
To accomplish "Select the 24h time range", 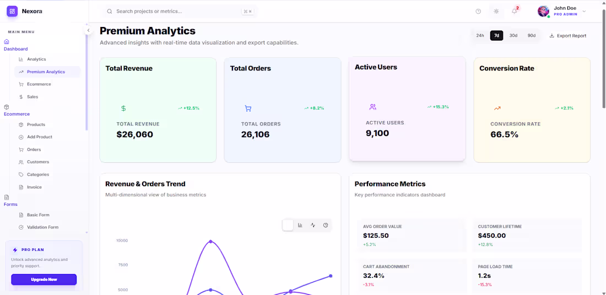I will coord(480,36).
